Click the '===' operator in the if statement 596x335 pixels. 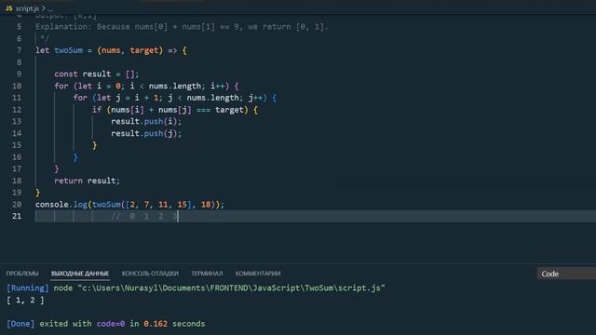(x=203, y=110)
